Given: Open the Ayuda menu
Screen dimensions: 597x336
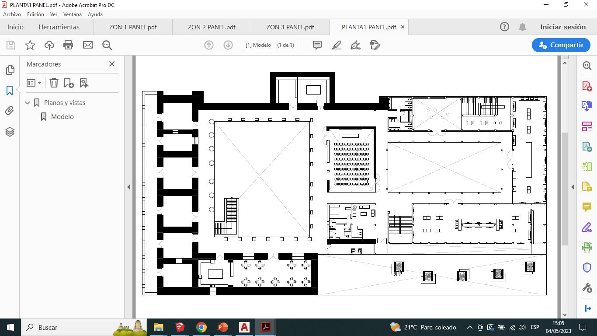Looking at the screenshot, I should click(95, 14).
